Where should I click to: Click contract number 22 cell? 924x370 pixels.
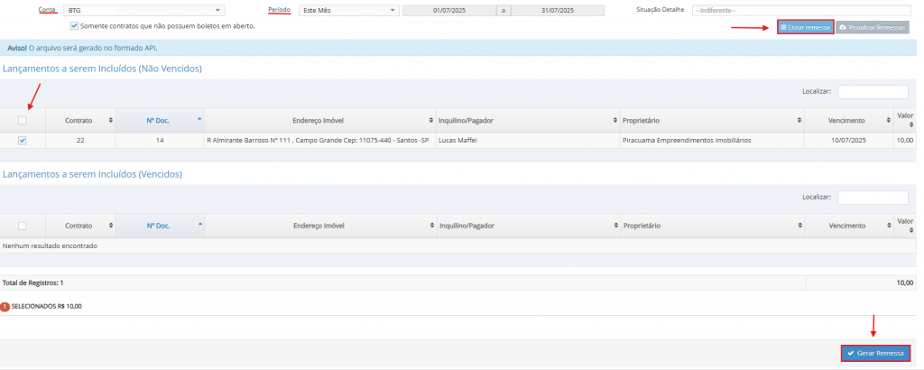pyautogui.click(x=80, y=140)
